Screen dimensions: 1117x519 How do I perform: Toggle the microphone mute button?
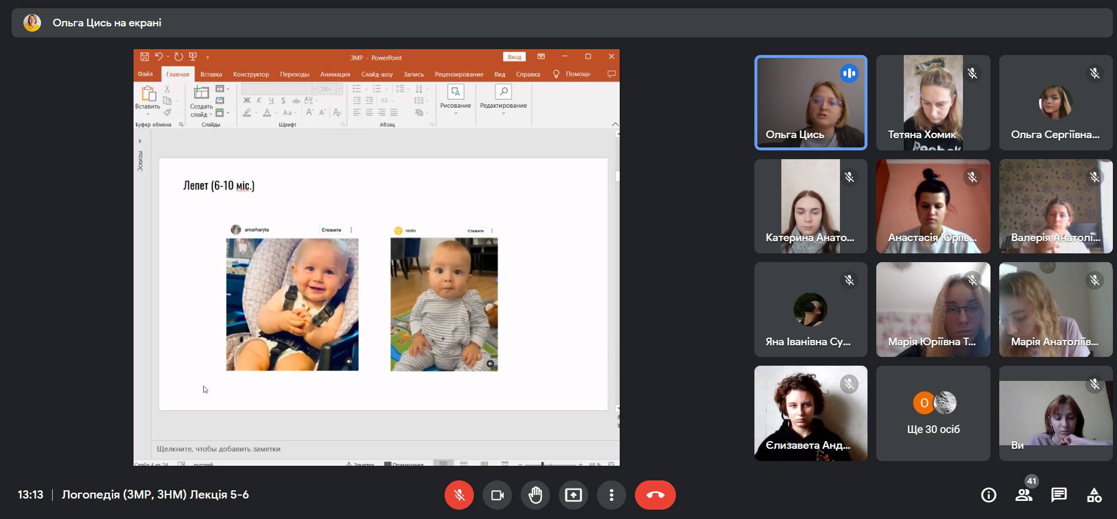(459, 495)
